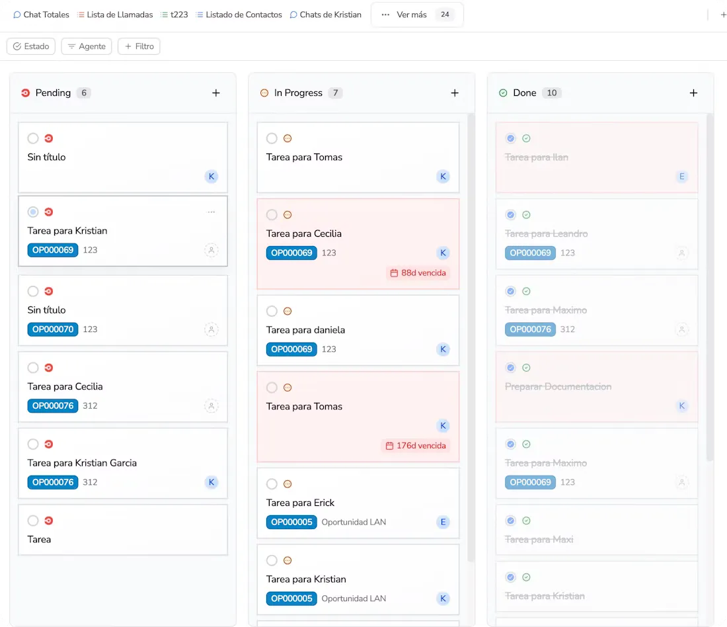This screenshot has width=727, height=627.
Task: Click OP000070 tag on Sin título card
Action: [x=53, y=329]
